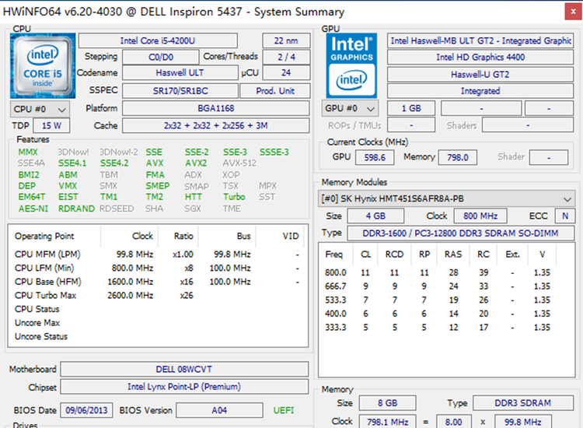Click the BIOS version A04 field
Screen dimensions: 583x428
click(x=219, y=410)
